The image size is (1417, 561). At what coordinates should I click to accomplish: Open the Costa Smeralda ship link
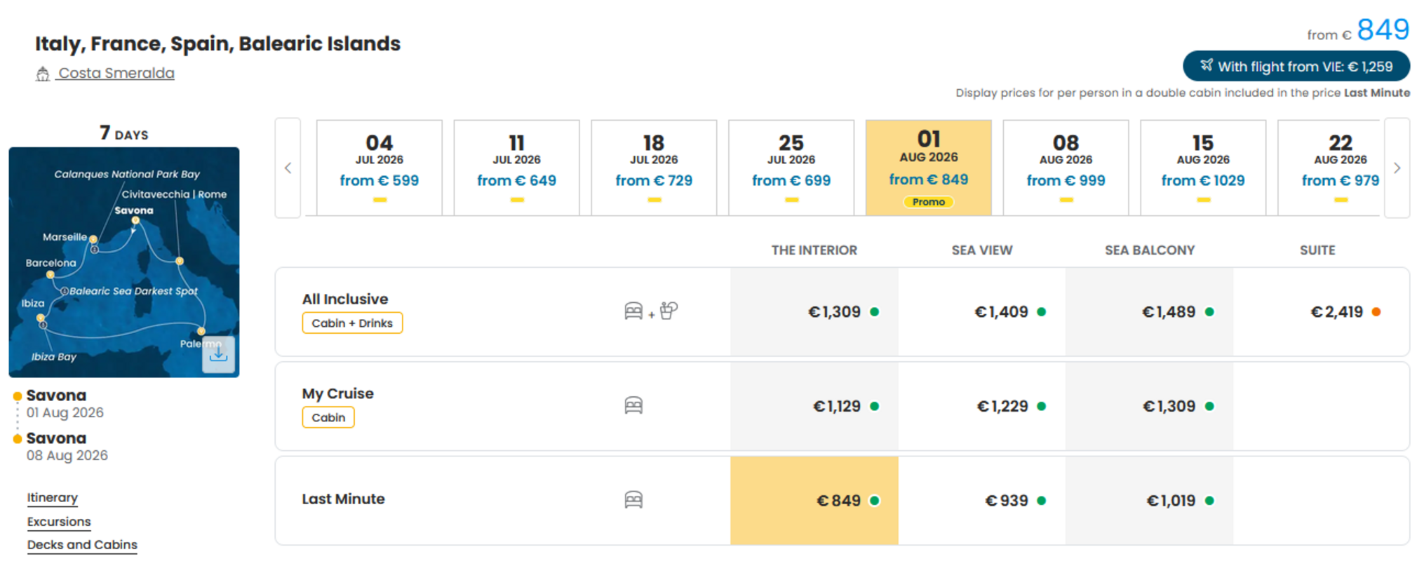(x=116, y=73)
